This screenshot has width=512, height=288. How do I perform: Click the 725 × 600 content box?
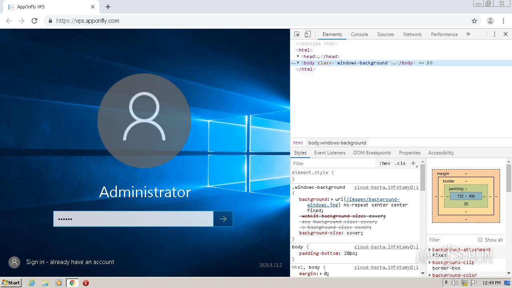pos(466,196)
